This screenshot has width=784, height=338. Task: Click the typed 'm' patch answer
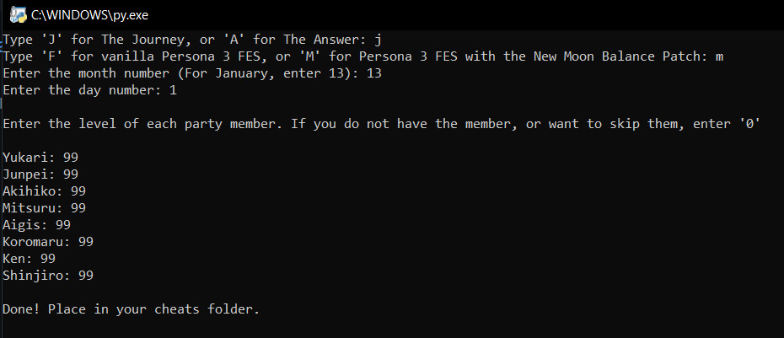click(x=719, y=56)
